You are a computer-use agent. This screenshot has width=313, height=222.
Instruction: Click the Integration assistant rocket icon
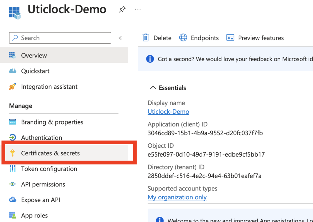pos(13,87)
